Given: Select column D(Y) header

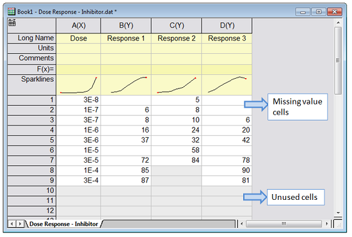Looking at the screenshot, I should pos(227,26).
